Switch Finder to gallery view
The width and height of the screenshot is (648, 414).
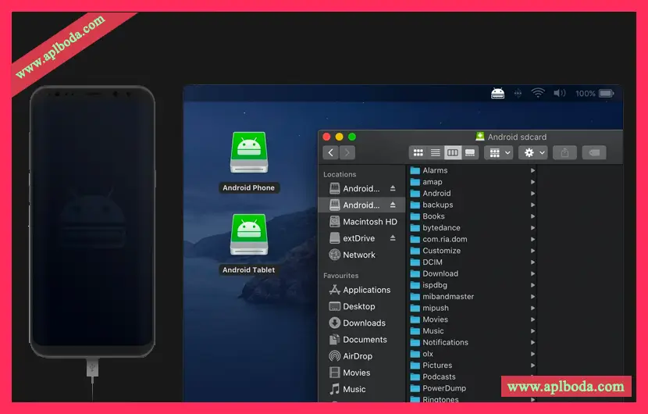click(x=470, y=152)
